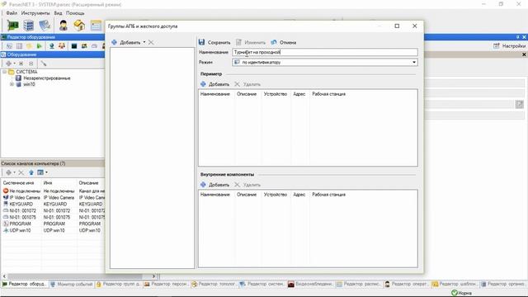The height and width of the screenshot is (297, 528).
Task: Click Отмена button in dialog
Action: coord(284,42)
